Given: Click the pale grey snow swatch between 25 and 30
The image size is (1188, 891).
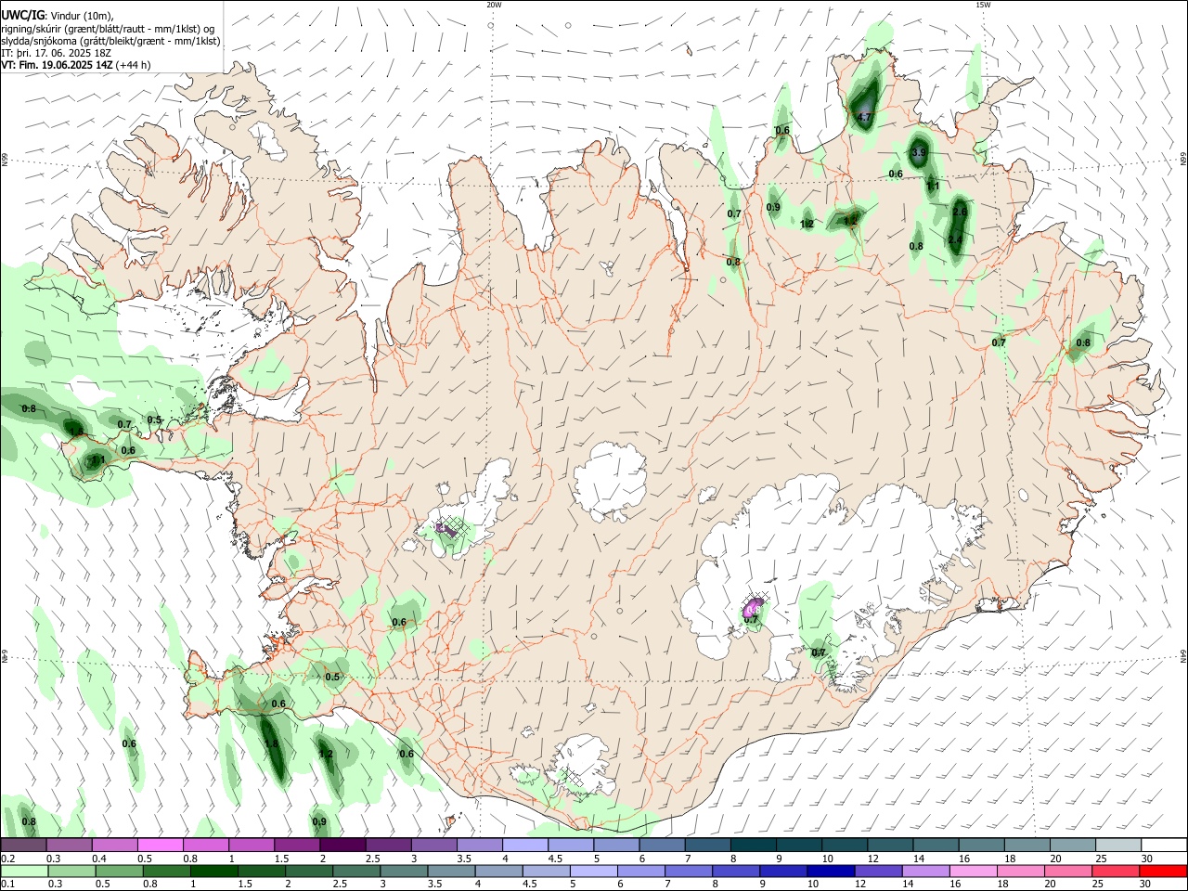Looking at the screenshot, I should pos(1117,846).
